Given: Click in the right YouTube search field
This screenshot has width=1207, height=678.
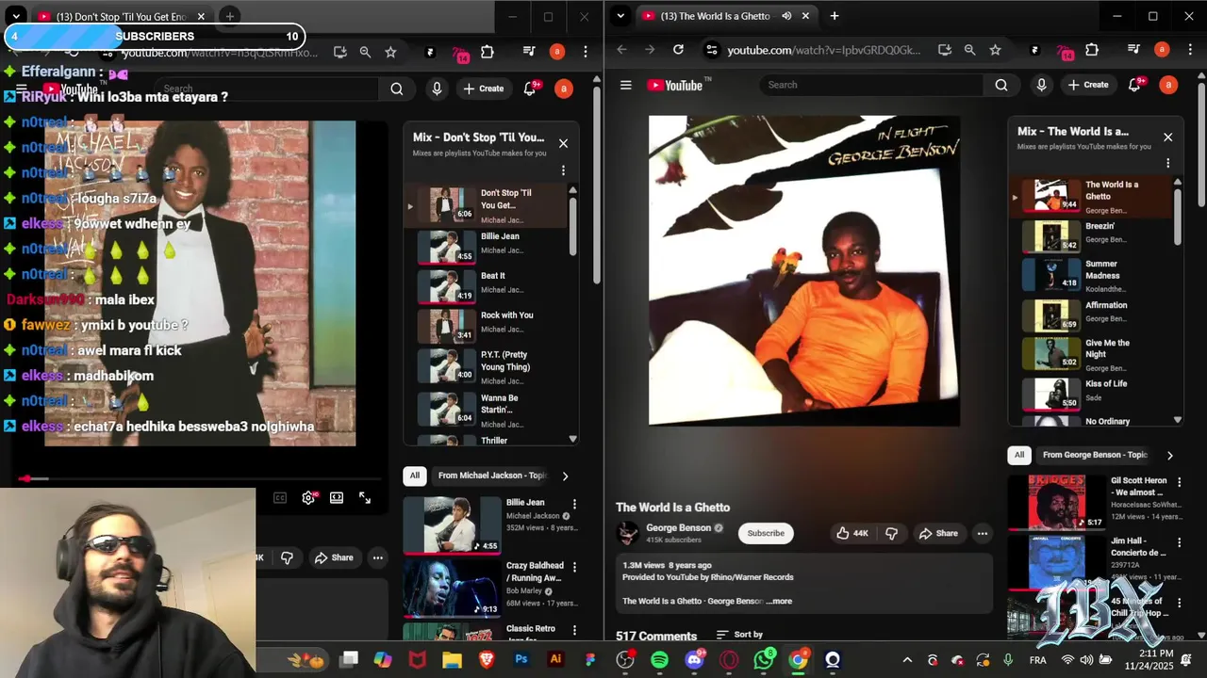Looking at the screenshot, I should pos(872,85).
